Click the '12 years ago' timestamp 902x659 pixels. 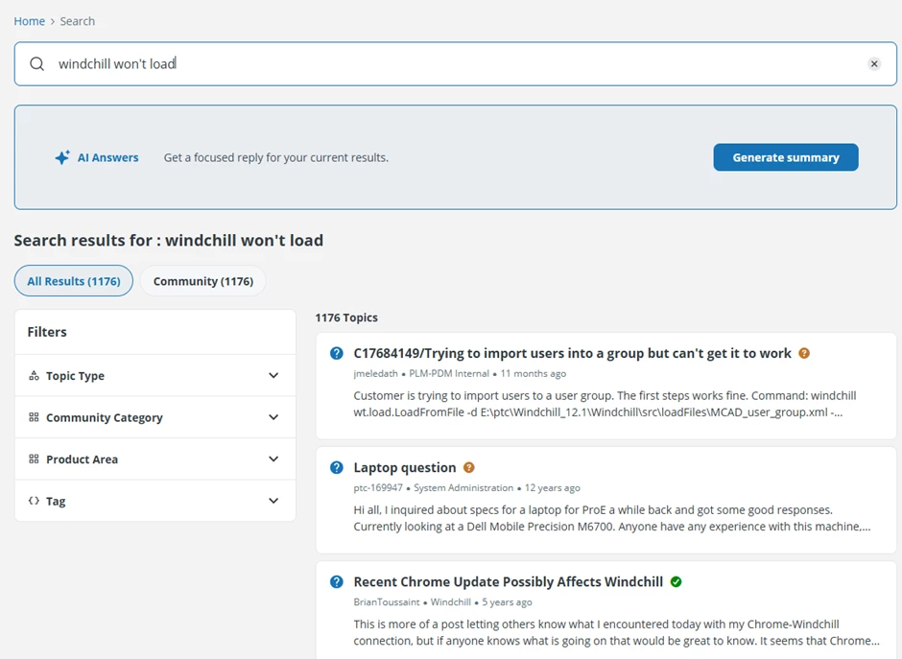(x=553, y=488)
